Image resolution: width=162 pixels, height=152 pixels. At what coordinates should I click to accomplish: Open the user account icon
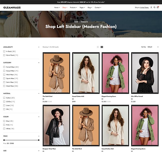(151, 7)
